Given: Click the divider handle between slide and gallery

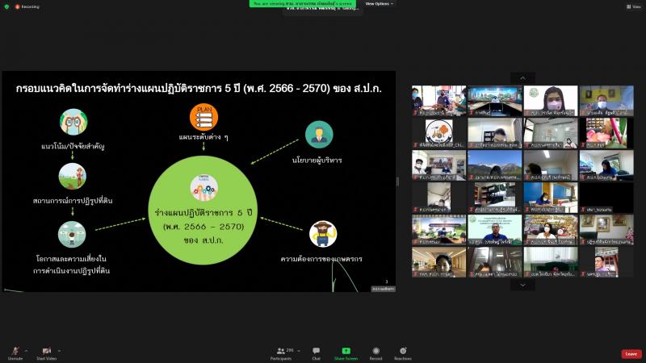Looking at the screenshot, I should (x=397, y=181).
